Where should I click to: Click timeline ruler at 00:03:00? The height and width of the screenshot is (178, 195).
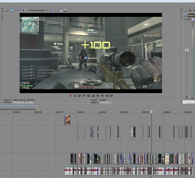coord(38,112)
